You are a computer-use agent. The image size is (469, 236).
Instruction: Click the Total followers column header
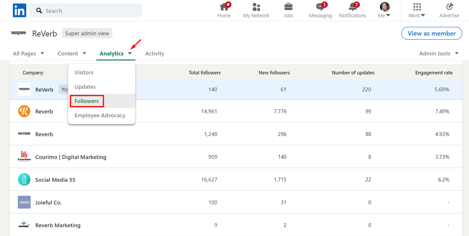click(x=205, y=73)
